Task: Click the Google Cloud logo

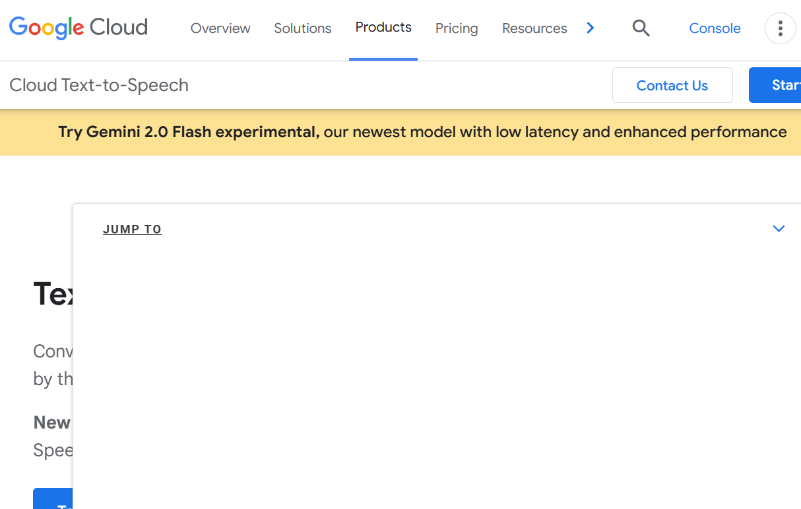Action: 79,28
